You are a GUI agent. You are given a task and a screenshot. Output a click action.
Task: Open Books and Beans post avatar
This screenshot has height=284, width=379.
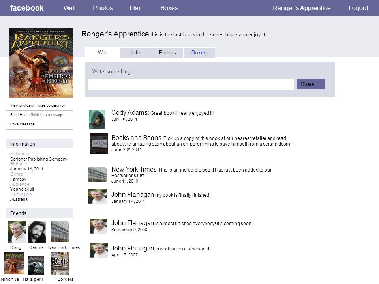[x=99, y=143]
